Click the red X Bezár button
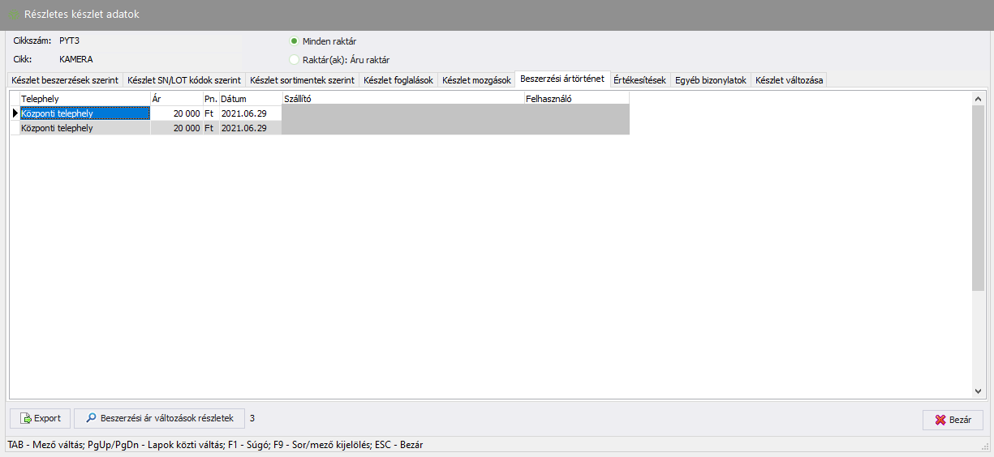 pyautogui.click(x=953, y=420)
